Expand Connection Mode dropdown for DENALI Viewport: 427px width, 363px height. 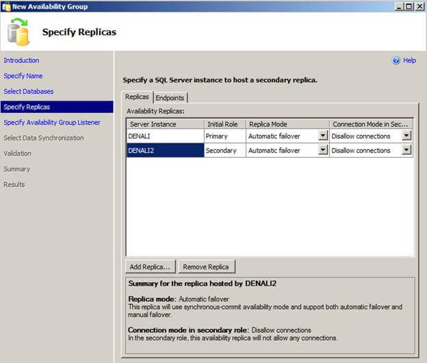click(x=406, y=136)
